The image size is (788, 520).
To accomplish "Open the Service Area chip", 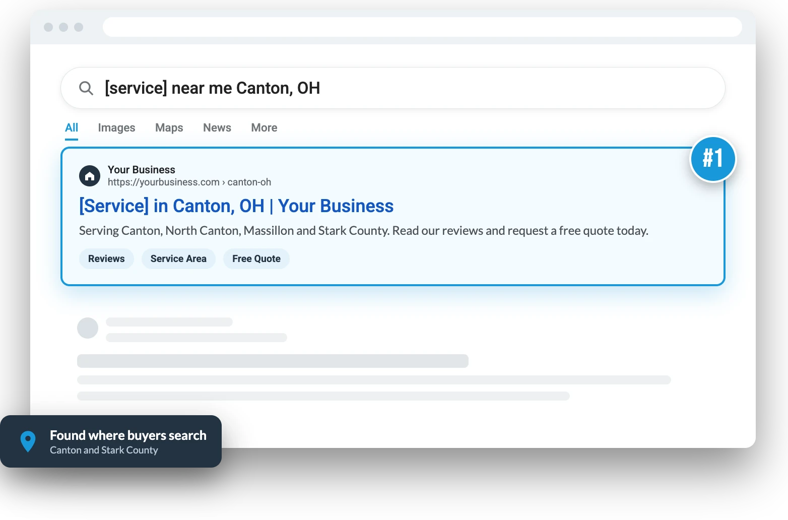I will (x=178, y=258).
